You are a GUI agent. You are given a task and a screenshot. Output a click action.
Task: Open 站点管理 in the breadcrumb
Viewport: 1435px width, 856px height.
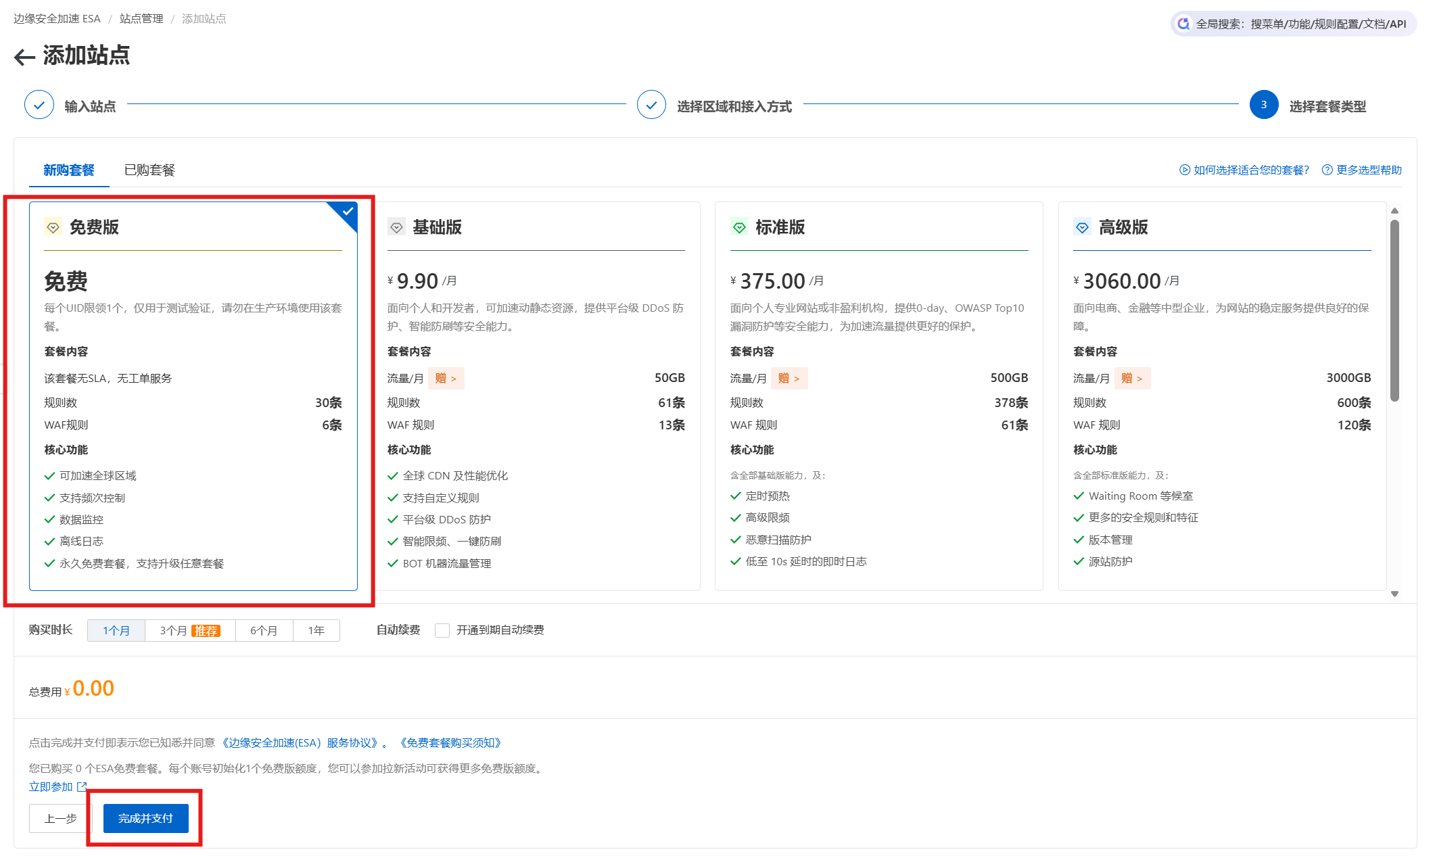(141, 19)
